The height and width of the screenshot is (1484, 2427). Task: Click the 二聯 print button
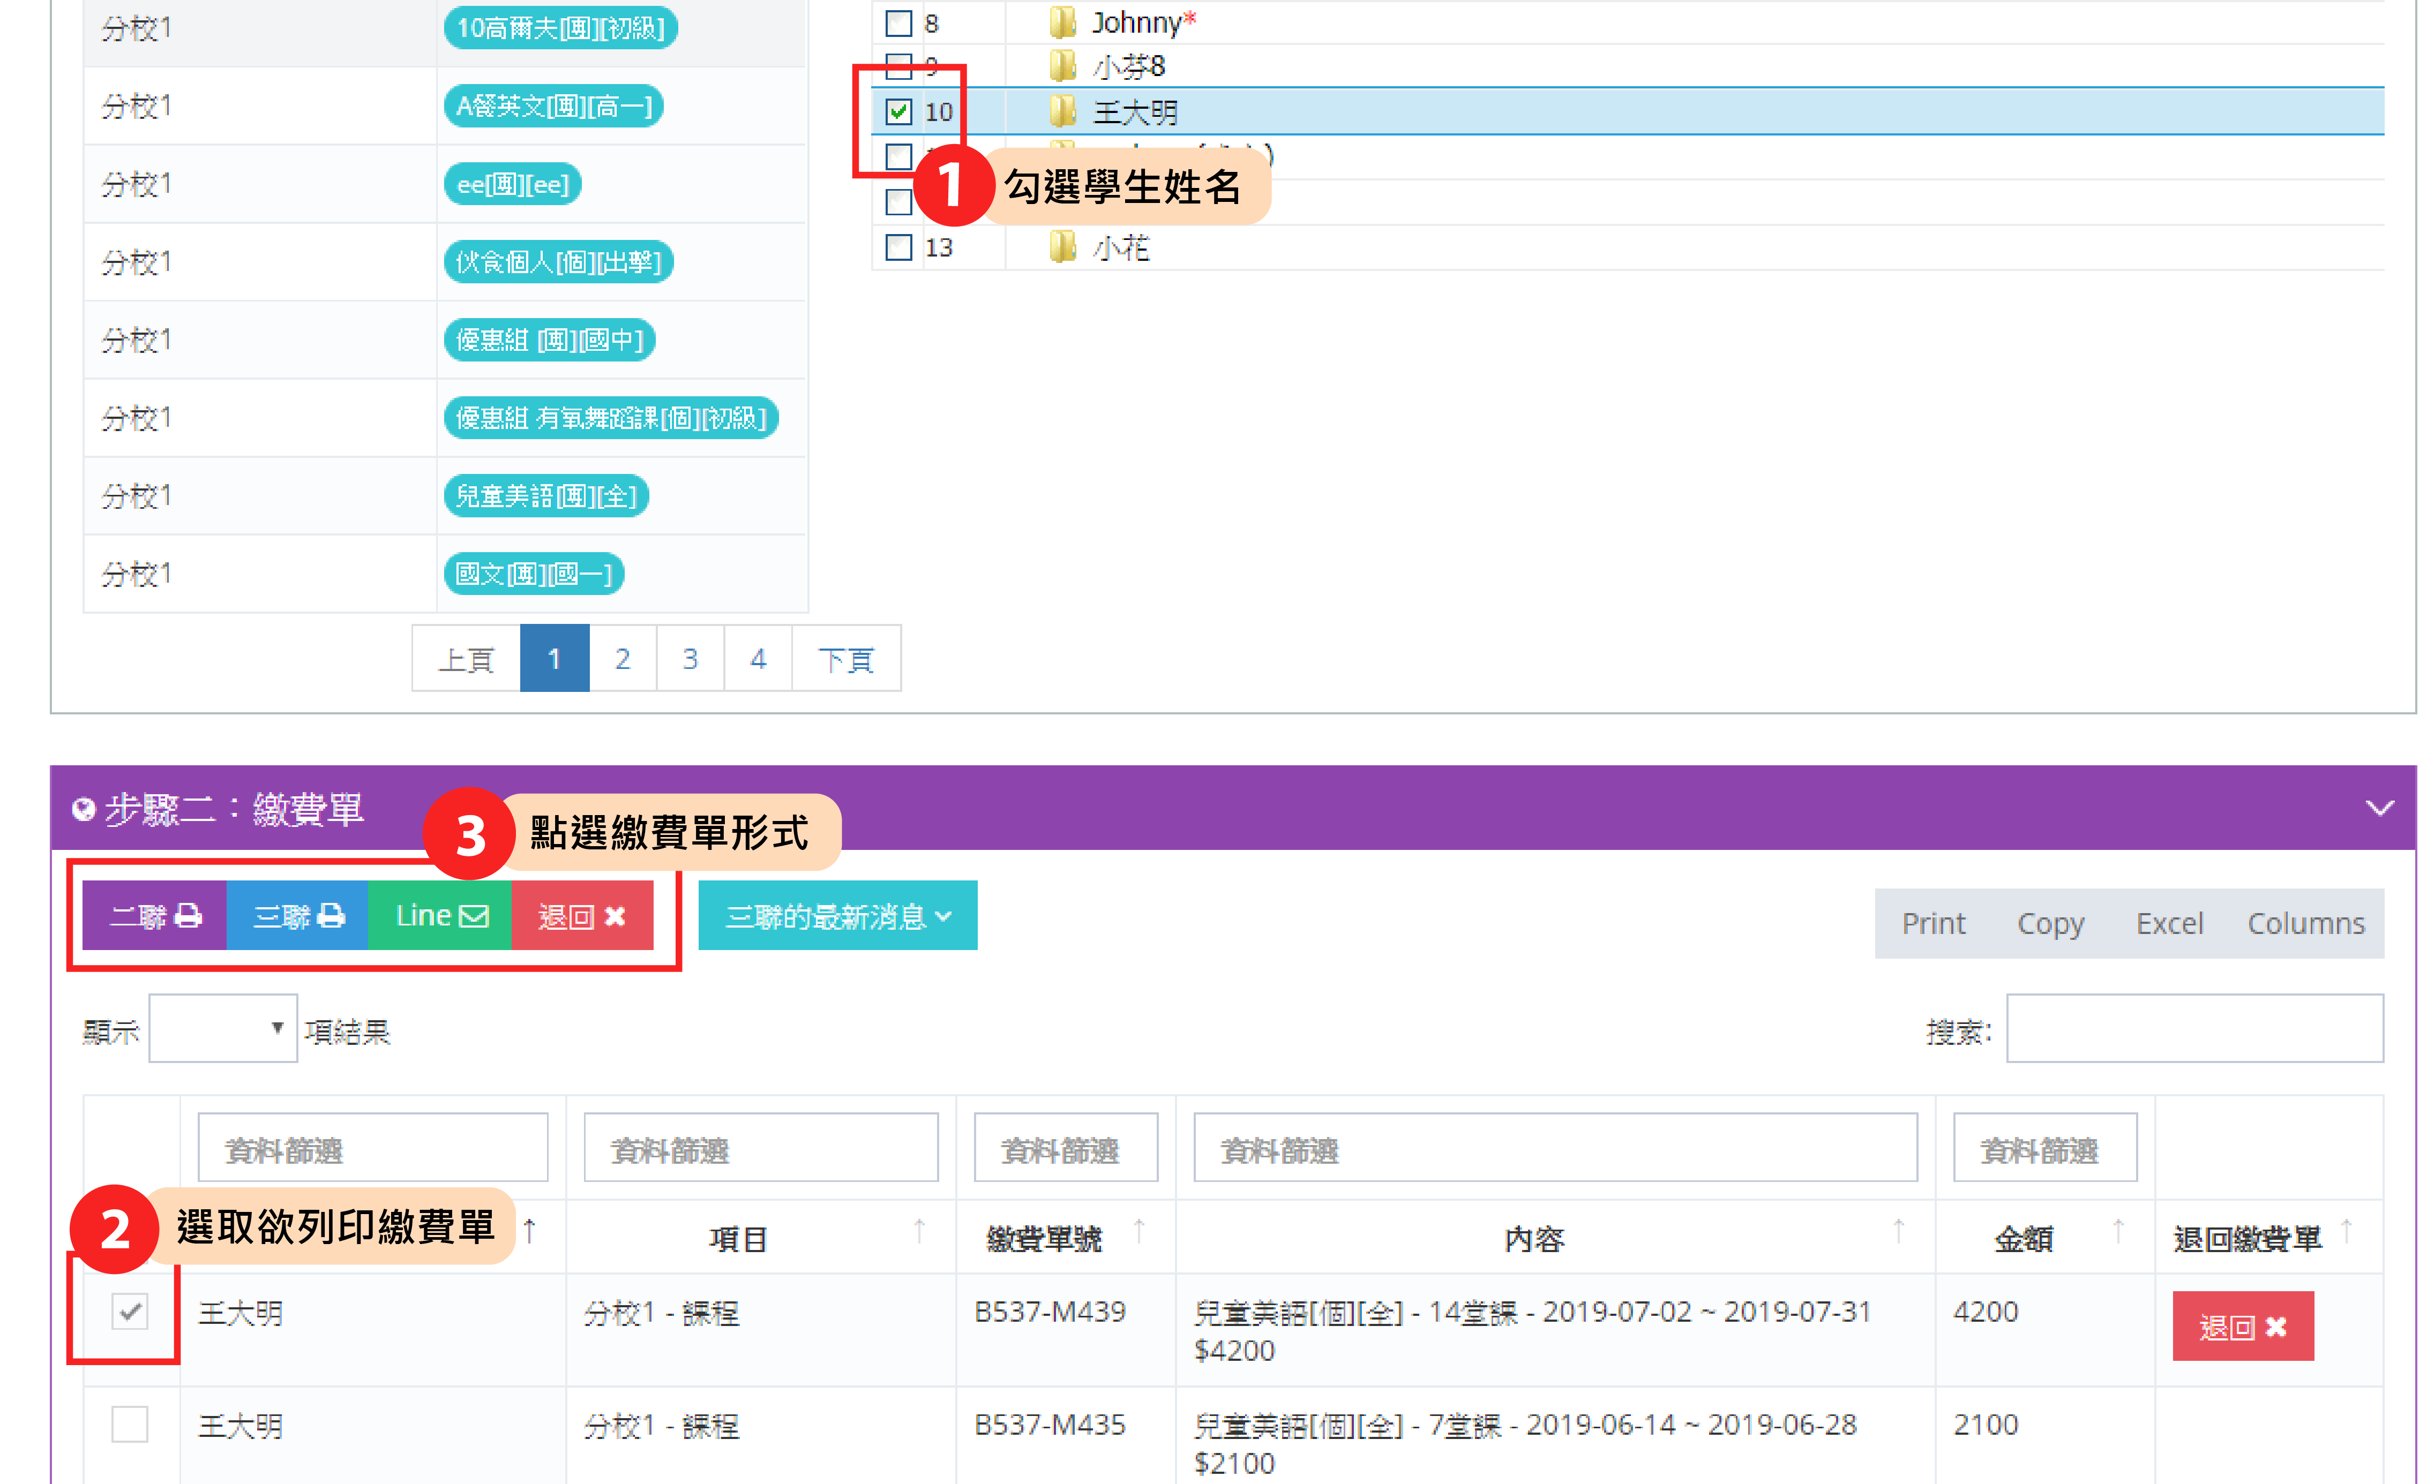(x=155, y=916)
